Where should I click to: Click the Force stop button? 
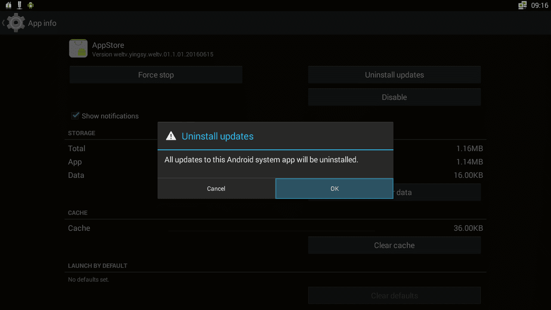coord(156,75)
